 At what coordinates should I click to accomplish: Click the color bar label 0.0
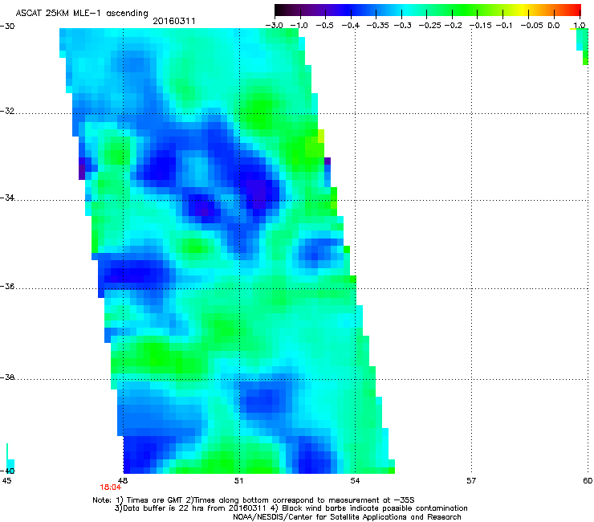554,26
